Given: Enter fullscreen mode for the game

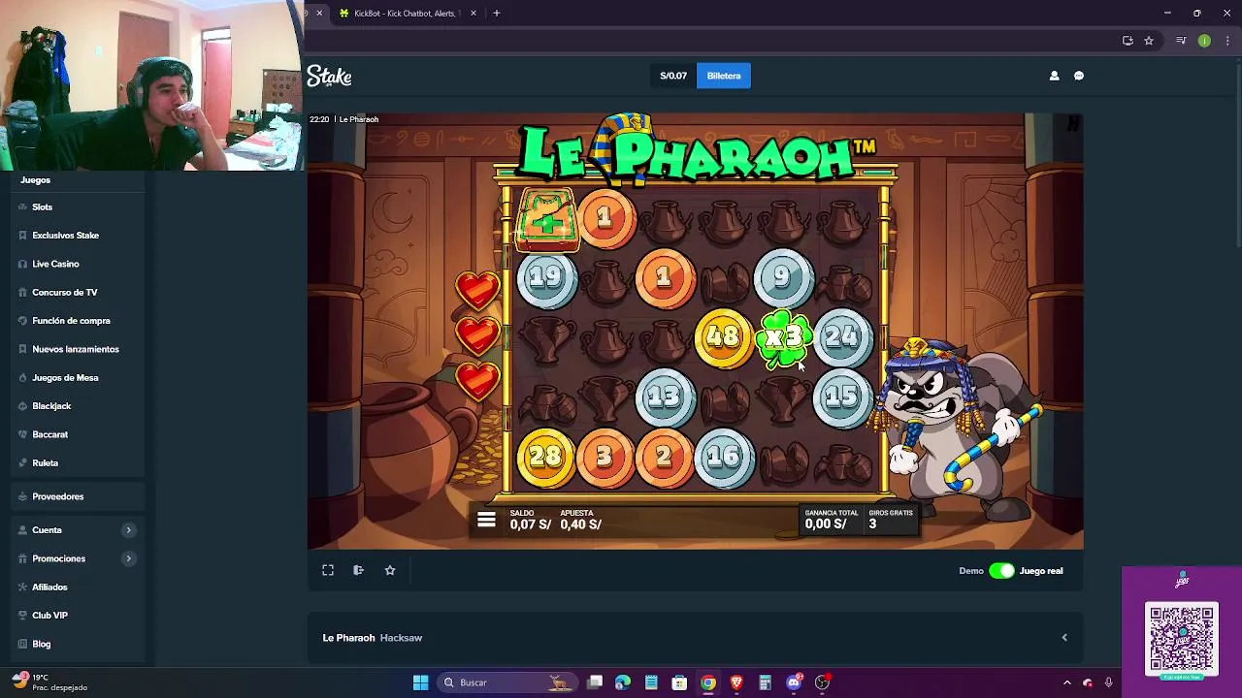Looking at the screenshot, I should point(328,570).
